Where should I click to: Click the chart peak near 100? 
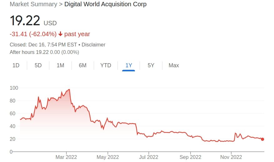tap(69, 89)
